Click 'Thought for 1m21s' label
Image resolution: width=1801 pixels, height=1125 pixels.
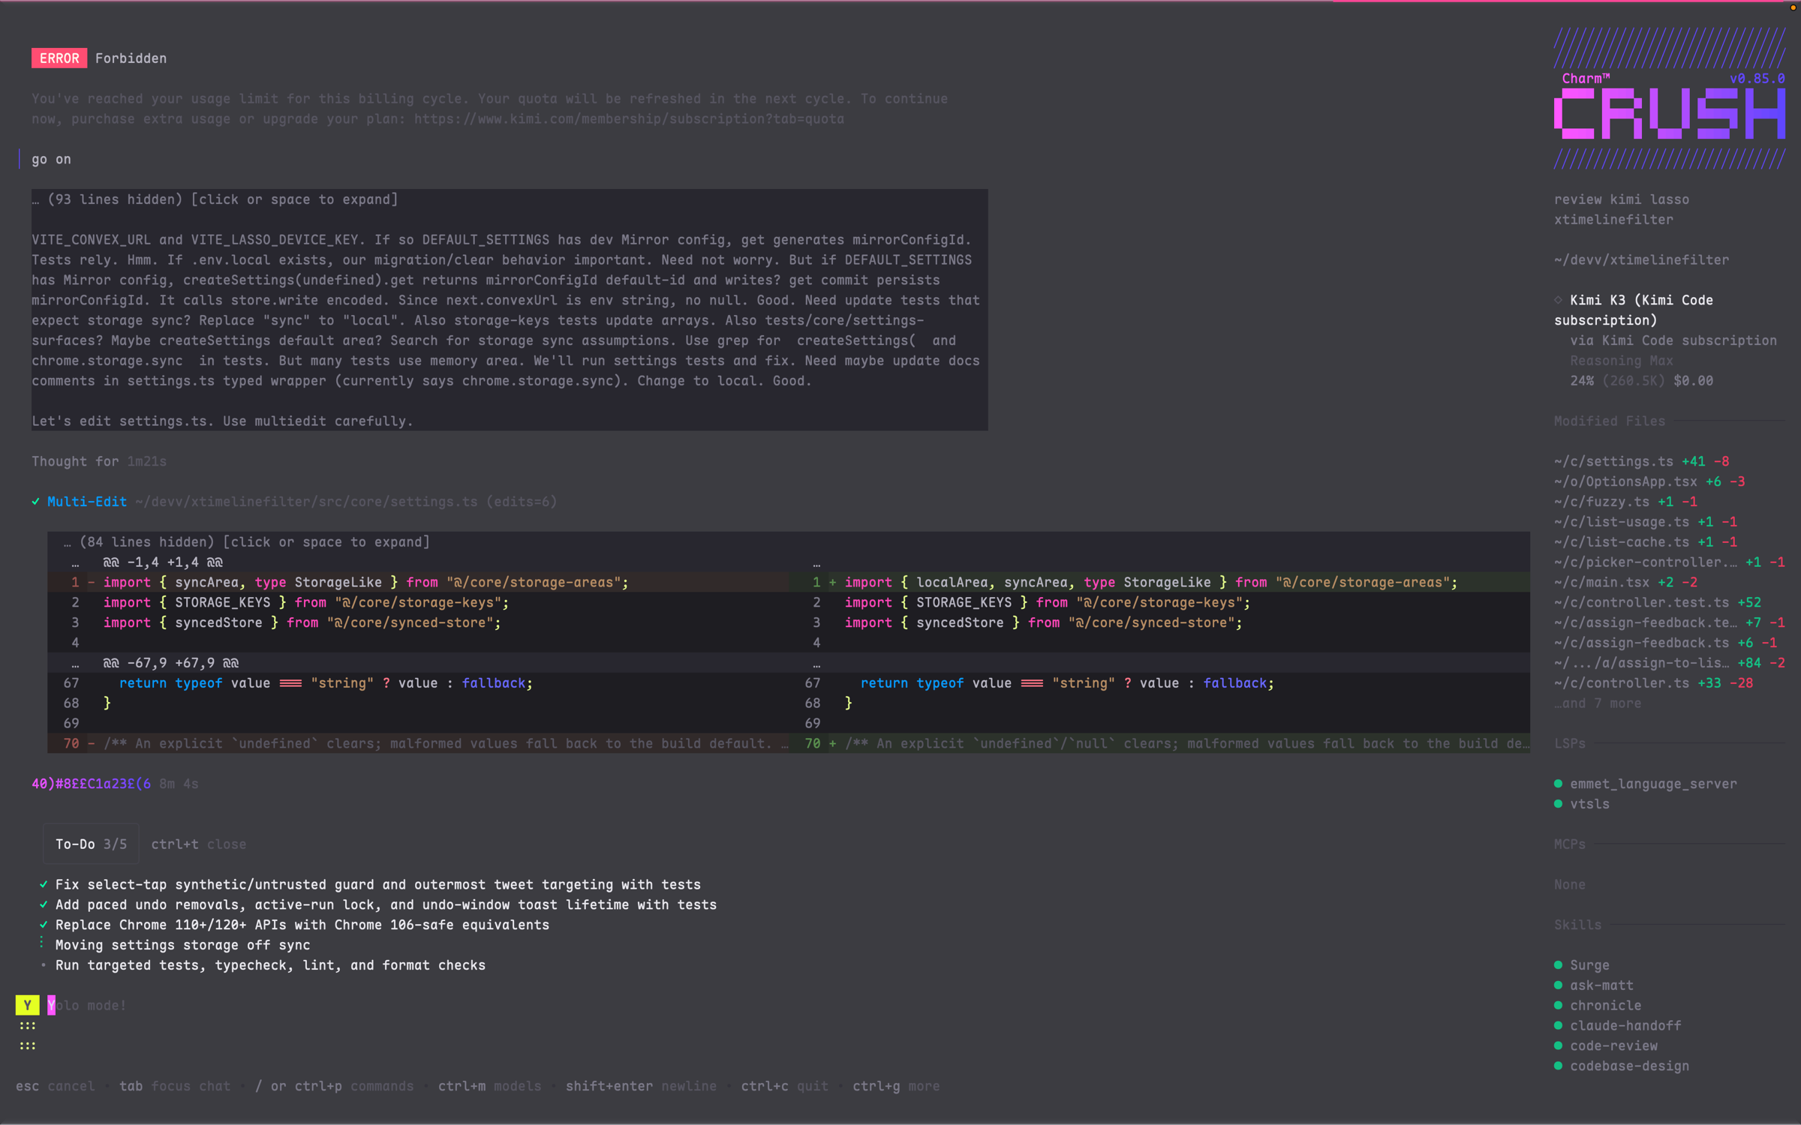(x=99, y=462)
